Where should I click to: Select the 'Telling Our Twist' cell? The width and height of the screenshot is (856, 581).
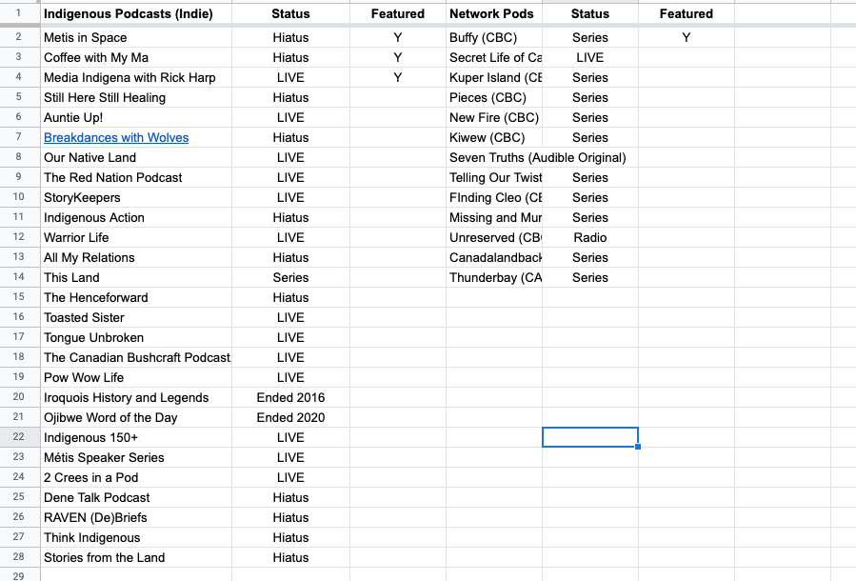coord(494,177)
